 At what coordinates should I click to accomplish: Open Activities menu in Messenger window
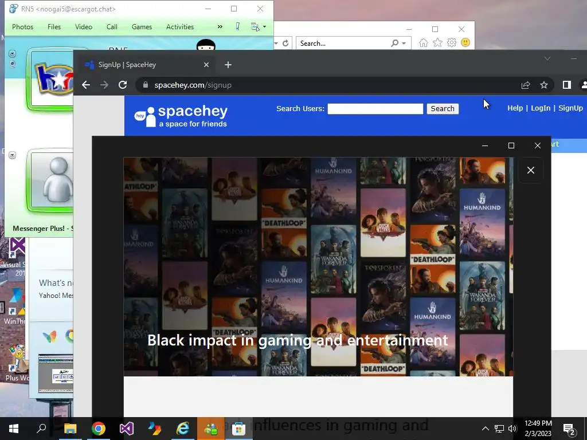click(x=179, y=27)
